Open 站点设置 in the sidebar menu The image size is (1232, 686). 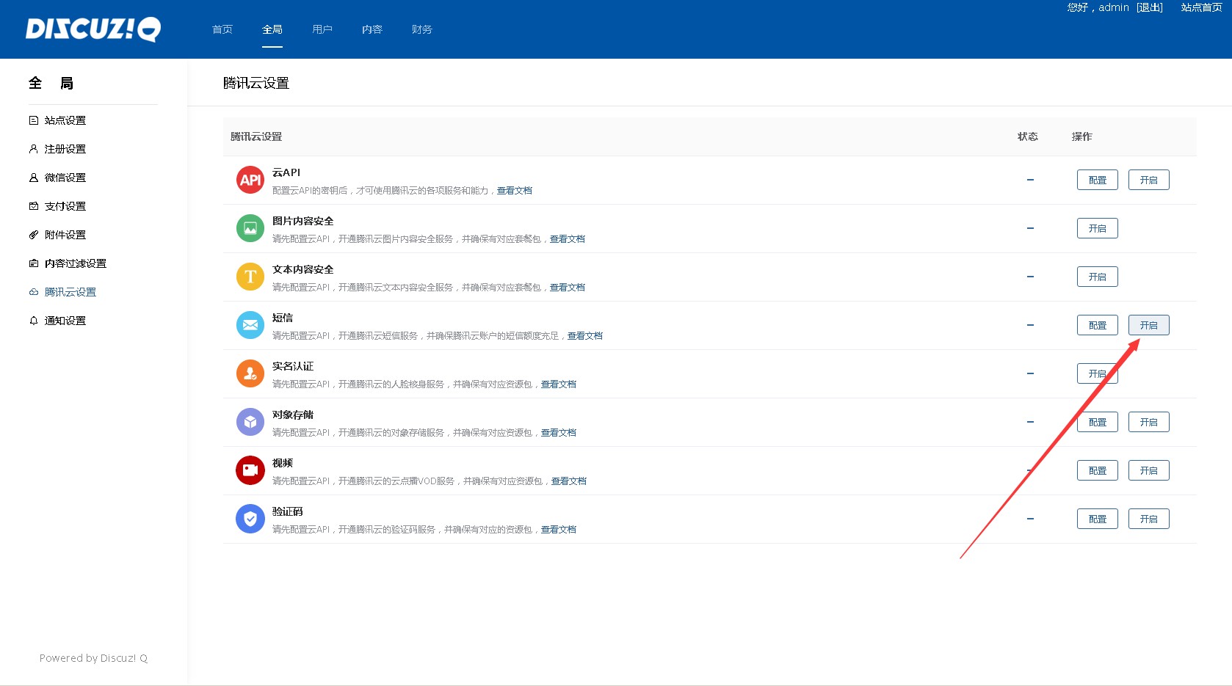[x=65, y=120]
